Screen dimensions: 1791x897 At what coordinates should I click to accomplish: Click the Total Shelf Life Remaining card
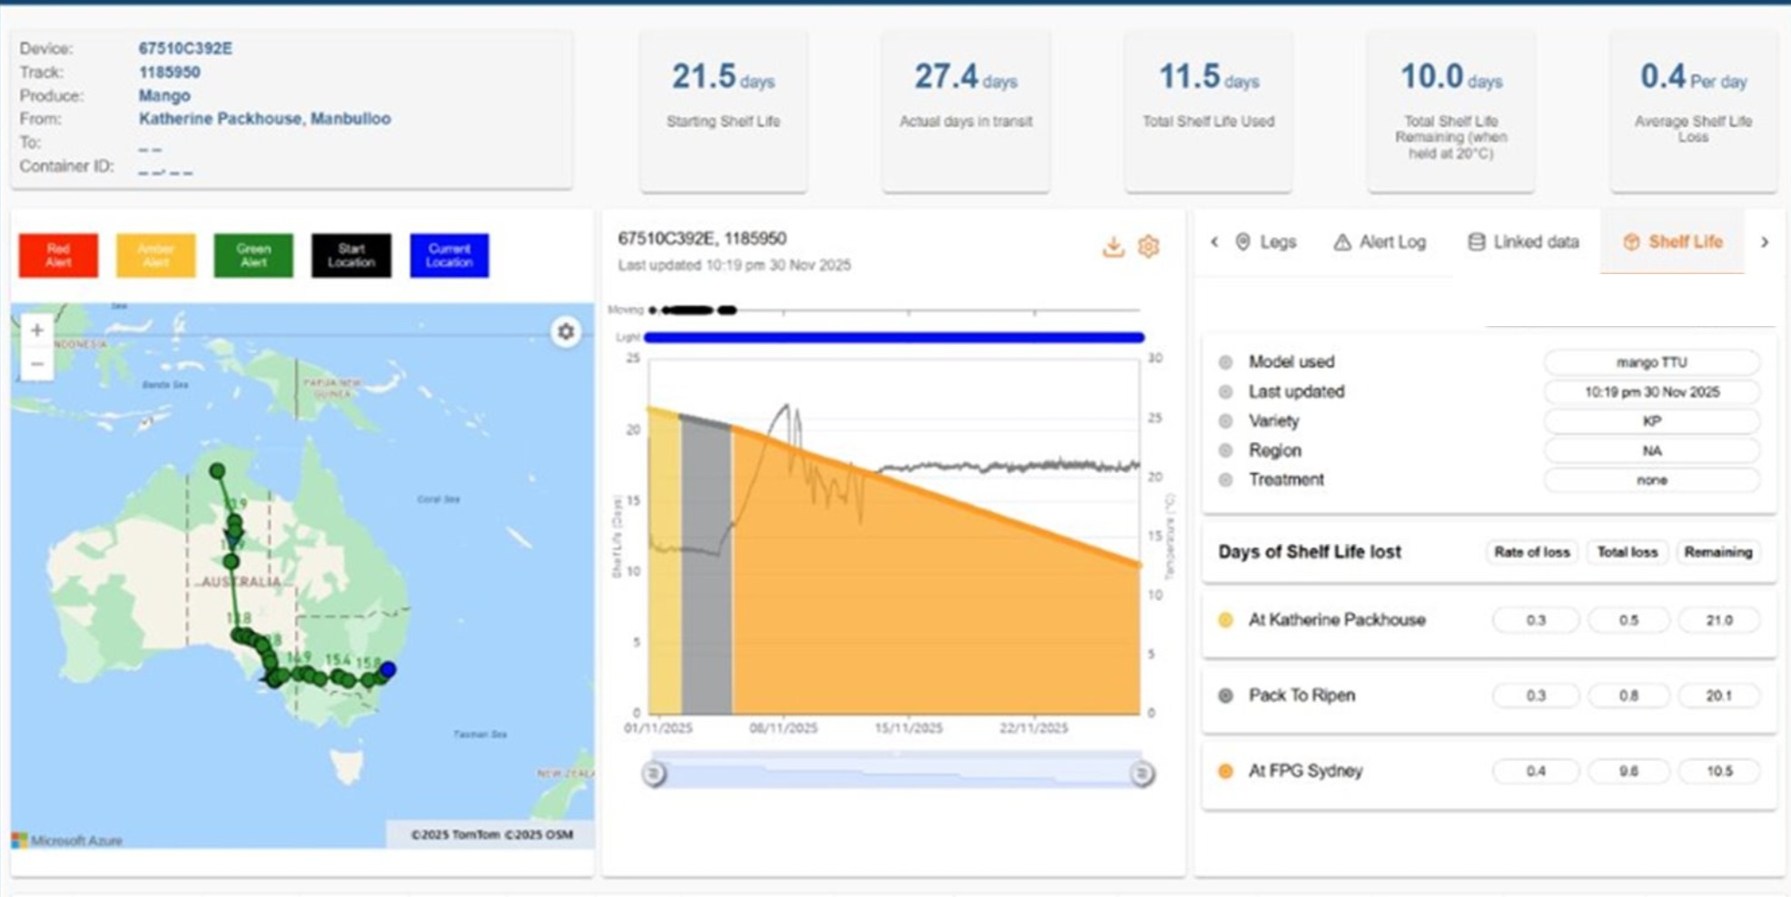coord(1450,111)
